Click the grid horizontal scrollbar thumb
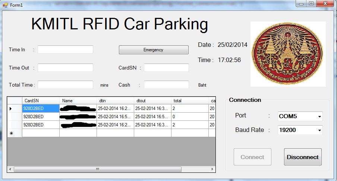 click(x=98, y=169)
